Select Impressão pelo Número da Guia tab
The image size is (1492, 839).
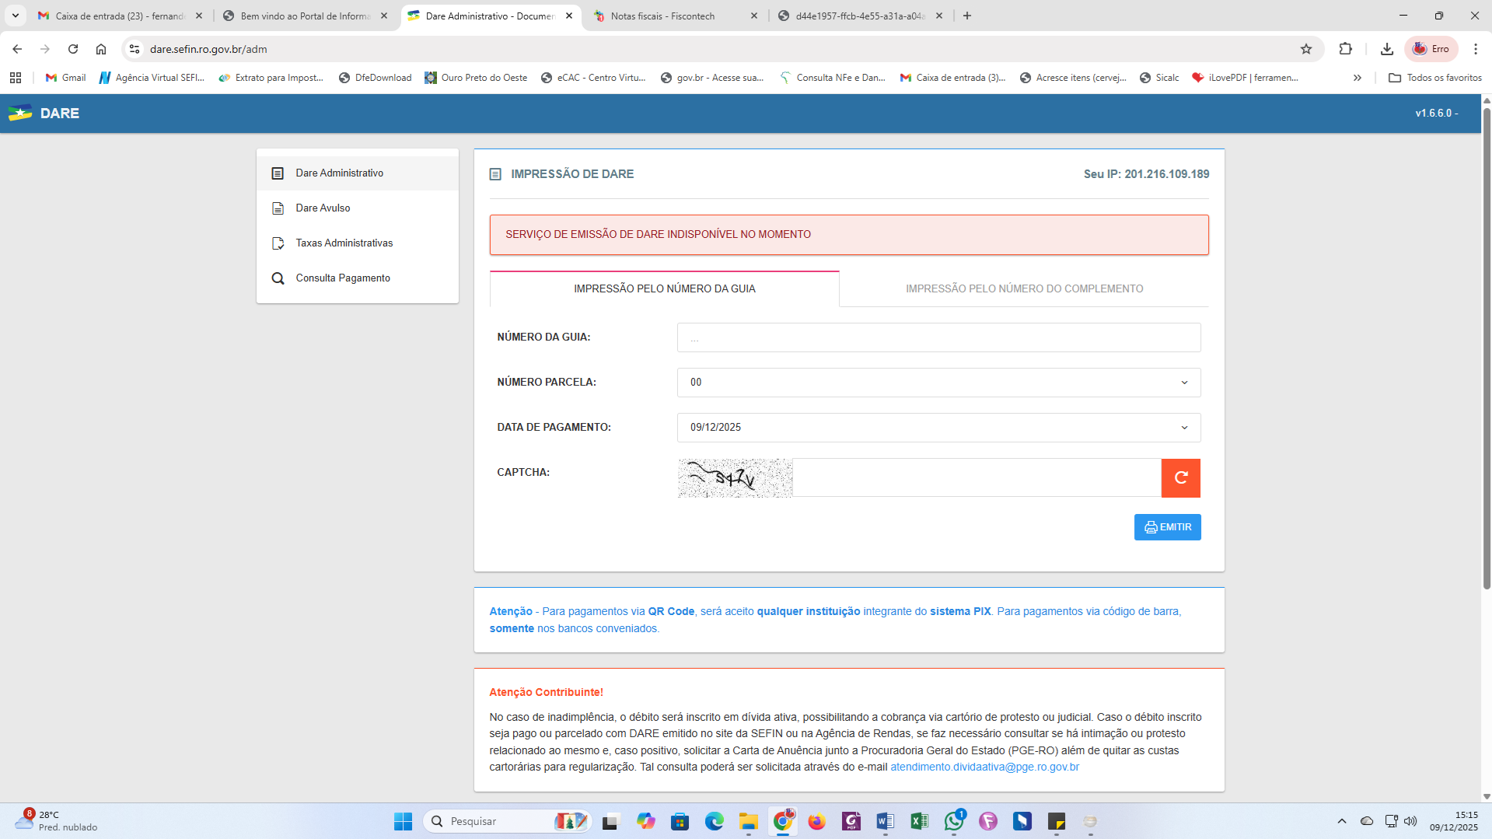point(664,289)
